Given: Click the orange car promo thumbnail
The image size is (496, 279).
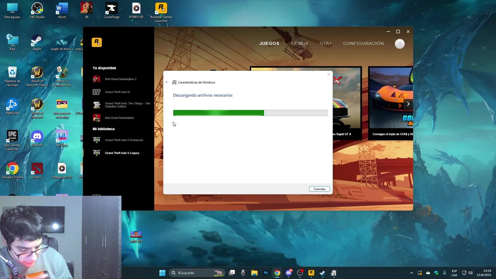Looking at the screenshot, I should click(x=391, y=98).
